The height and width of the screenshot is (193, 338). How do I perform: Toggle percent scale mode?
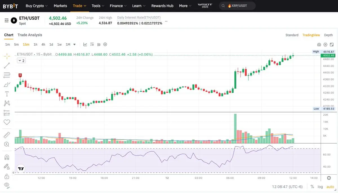pyautogui.click(x=312, y=187)
